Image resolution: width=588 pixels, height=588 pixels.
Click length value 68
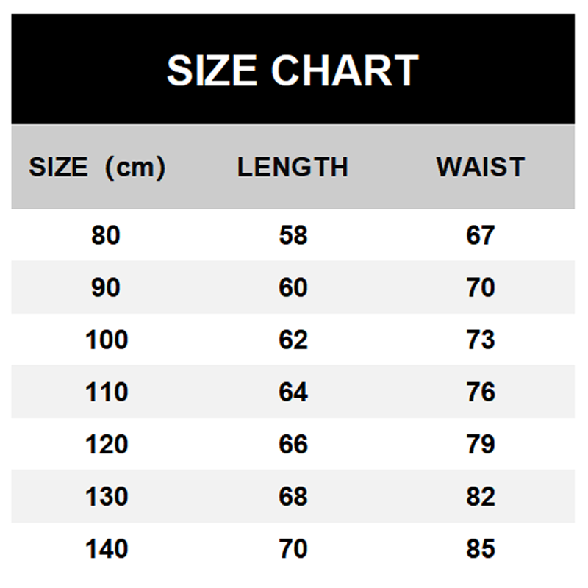coord(293,497)
